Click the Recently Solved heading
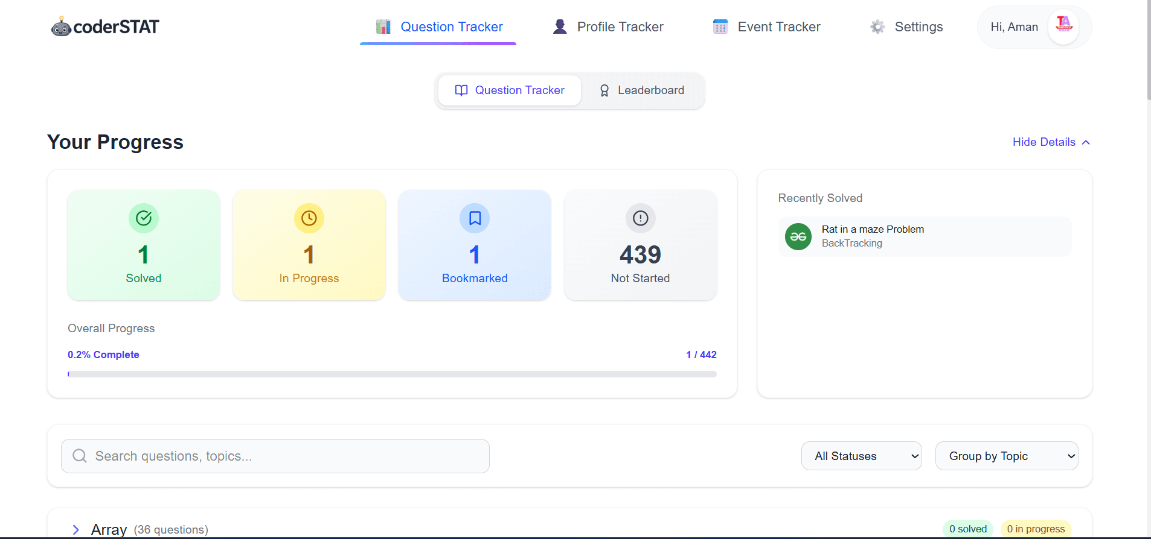1151x539 pixels. click(820, 198)
